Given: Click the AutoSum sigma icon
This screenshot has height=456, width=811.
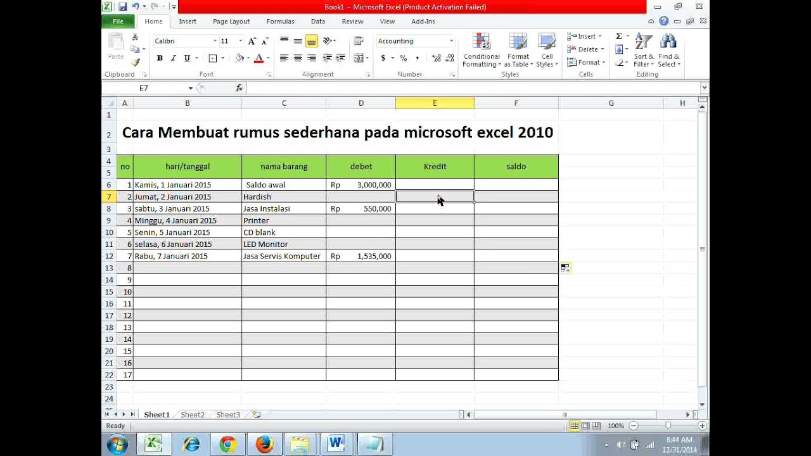Looking at the screenshot, I should tap(619, 36).
